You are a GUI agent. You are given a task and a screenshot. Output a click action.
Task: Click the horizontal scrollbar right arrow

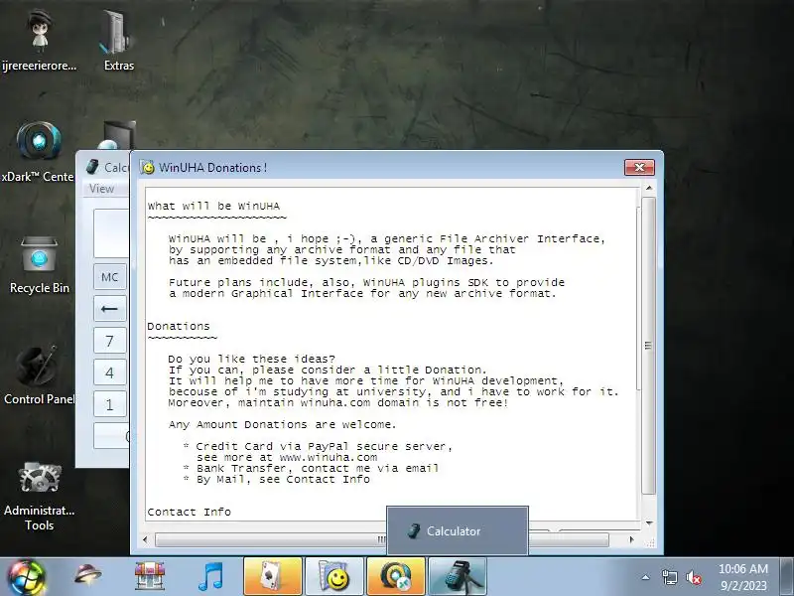pos(631,539)
